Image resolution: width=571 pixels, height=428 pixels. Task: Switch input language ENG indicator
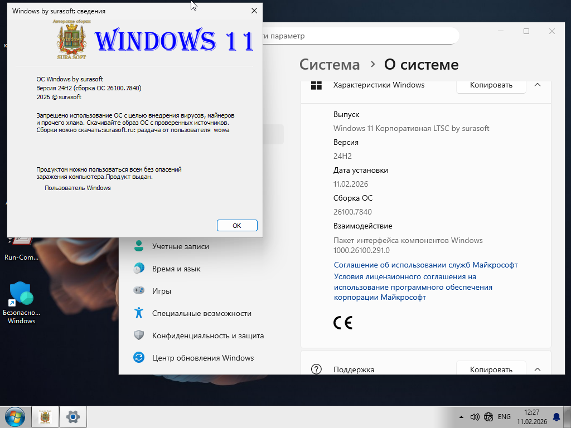click(504, 417)
